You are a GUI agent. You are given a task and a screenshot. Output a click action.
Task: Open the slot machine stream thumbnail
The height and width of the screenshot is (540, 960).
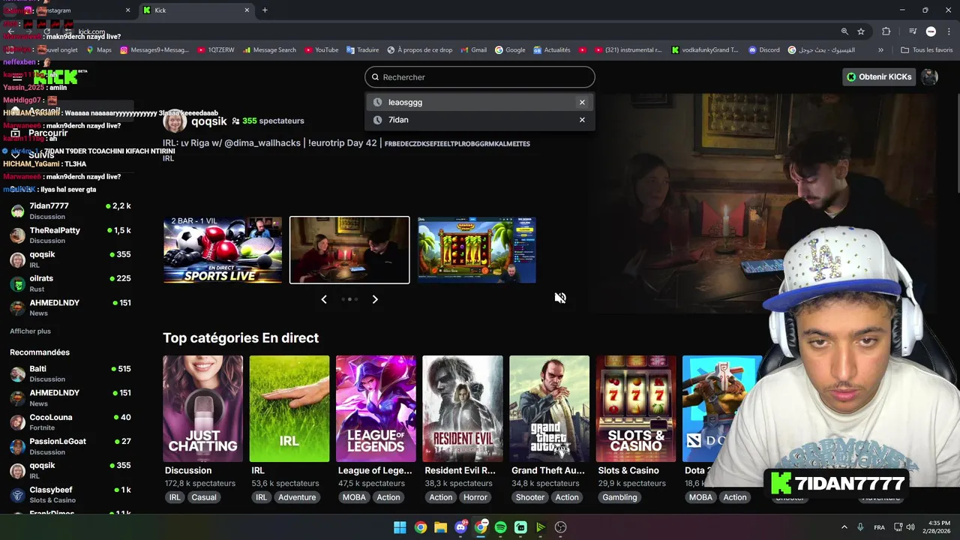(x=477, y=250)
